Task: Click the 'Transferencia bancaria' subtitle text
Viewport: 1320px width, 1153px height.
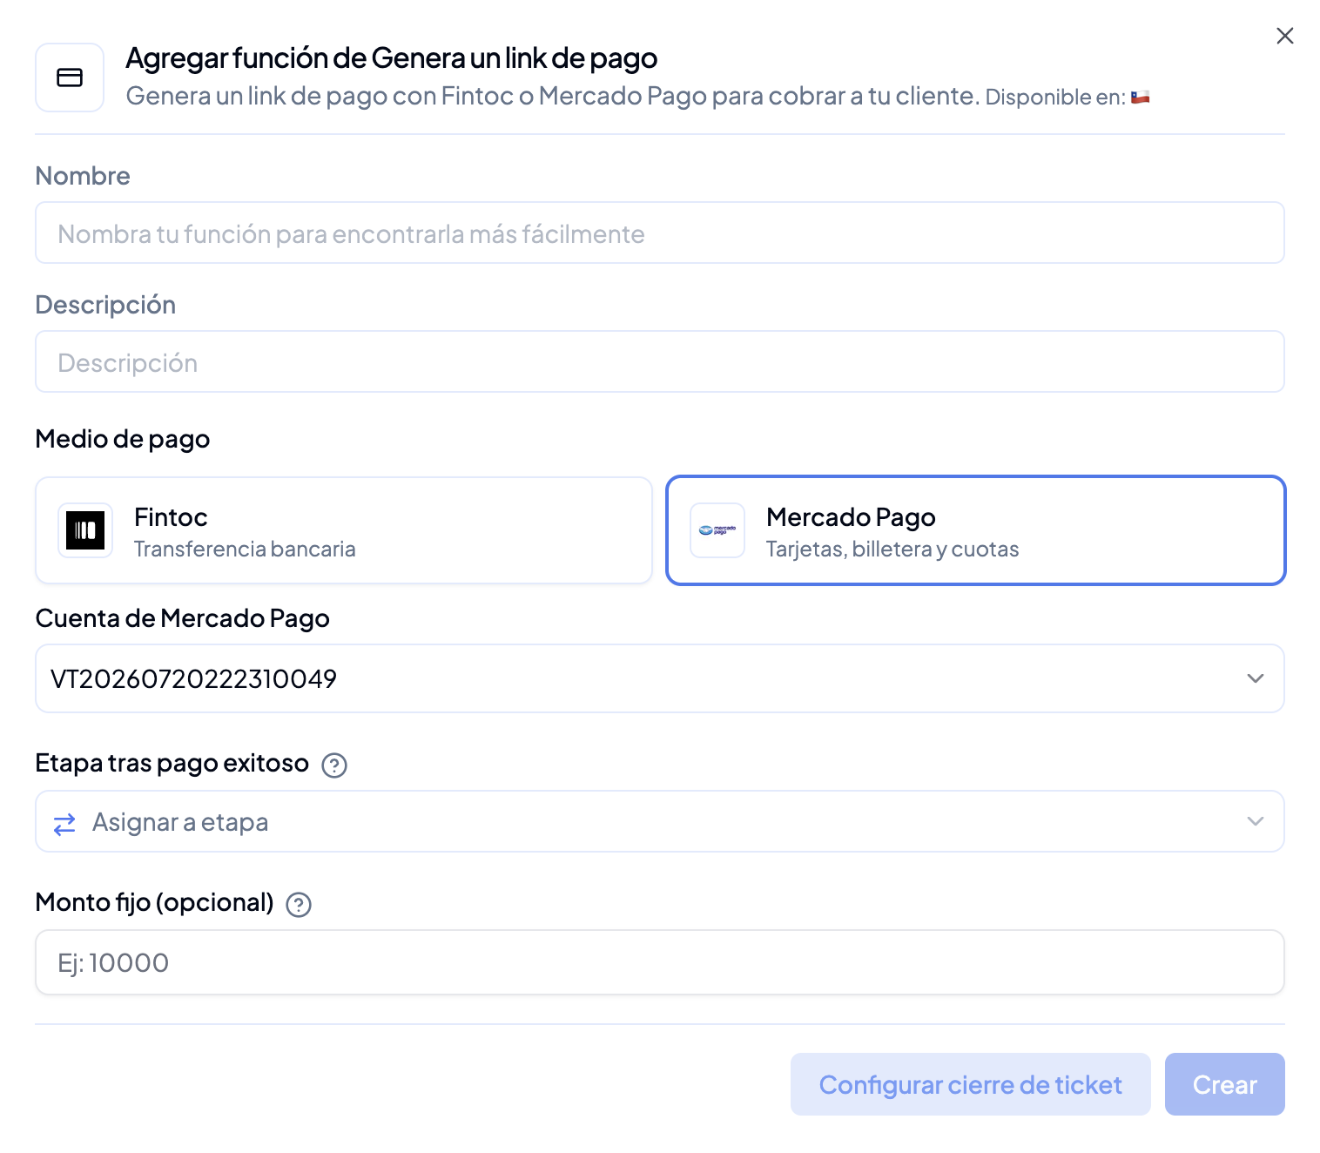Action: 245,550
